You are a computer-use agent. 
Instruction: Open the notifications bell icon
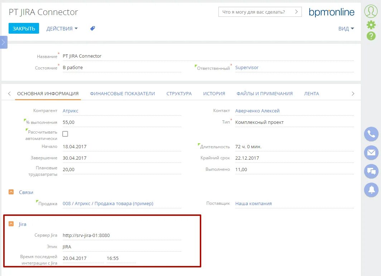click(x=371, y=190)
